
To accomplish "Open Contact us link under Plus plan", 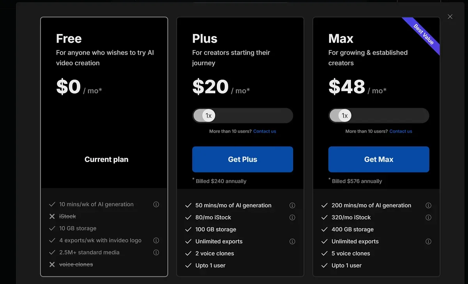I will 264,131.
